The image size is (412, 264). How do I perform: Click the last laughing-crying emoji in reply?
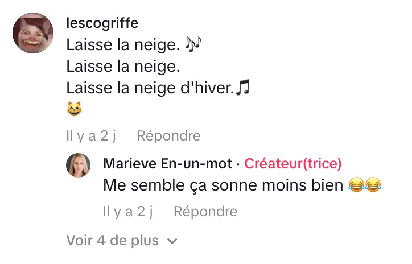click(373, 185)
